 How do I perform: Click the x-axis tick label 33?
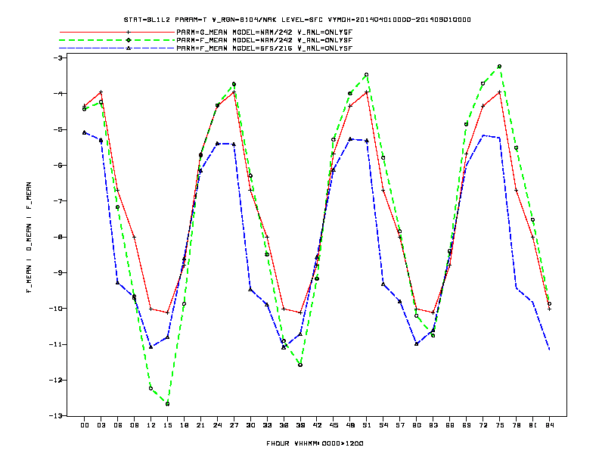pyautogui.click(x=267, y=425)
